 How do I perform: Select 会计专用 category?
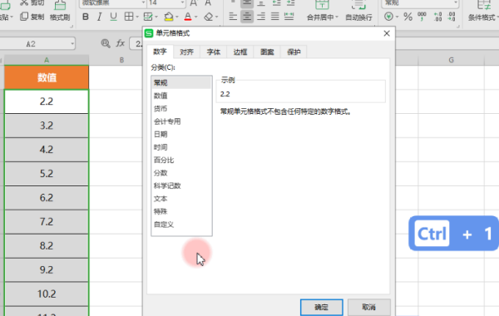tap(181, 121)
